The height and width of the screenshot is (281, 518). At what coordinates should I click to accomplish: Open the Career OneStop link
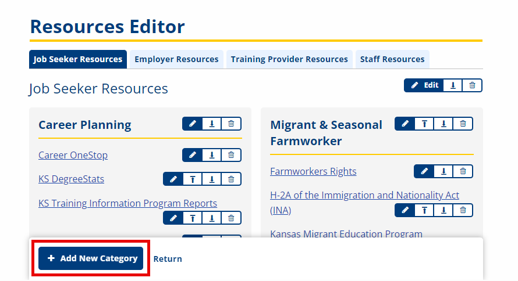click(73, 156)
